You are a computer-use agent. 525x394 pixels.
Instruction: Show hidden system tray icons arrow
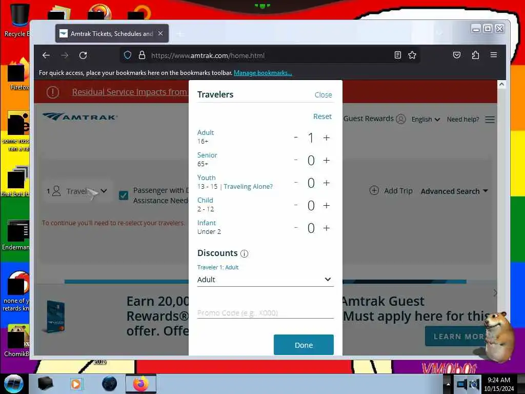pyautogui.click(x=448, y=384)
